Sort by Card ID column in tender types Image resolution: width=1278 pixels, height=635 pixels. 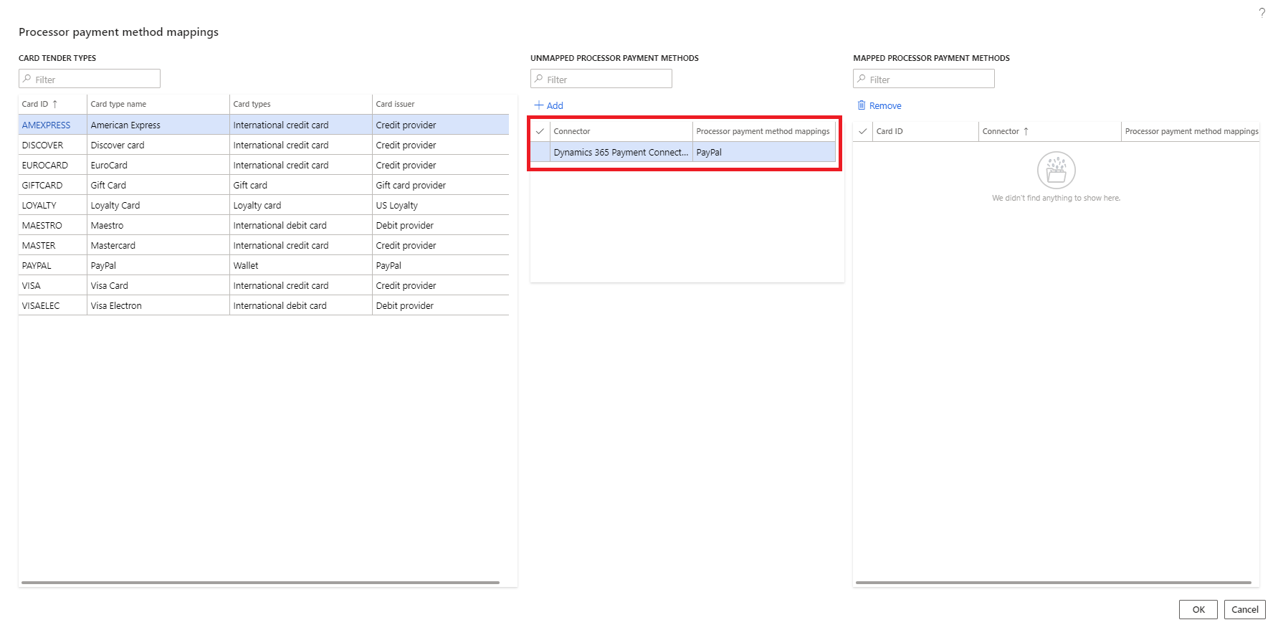pyautogui.click(x=52, y=104)
